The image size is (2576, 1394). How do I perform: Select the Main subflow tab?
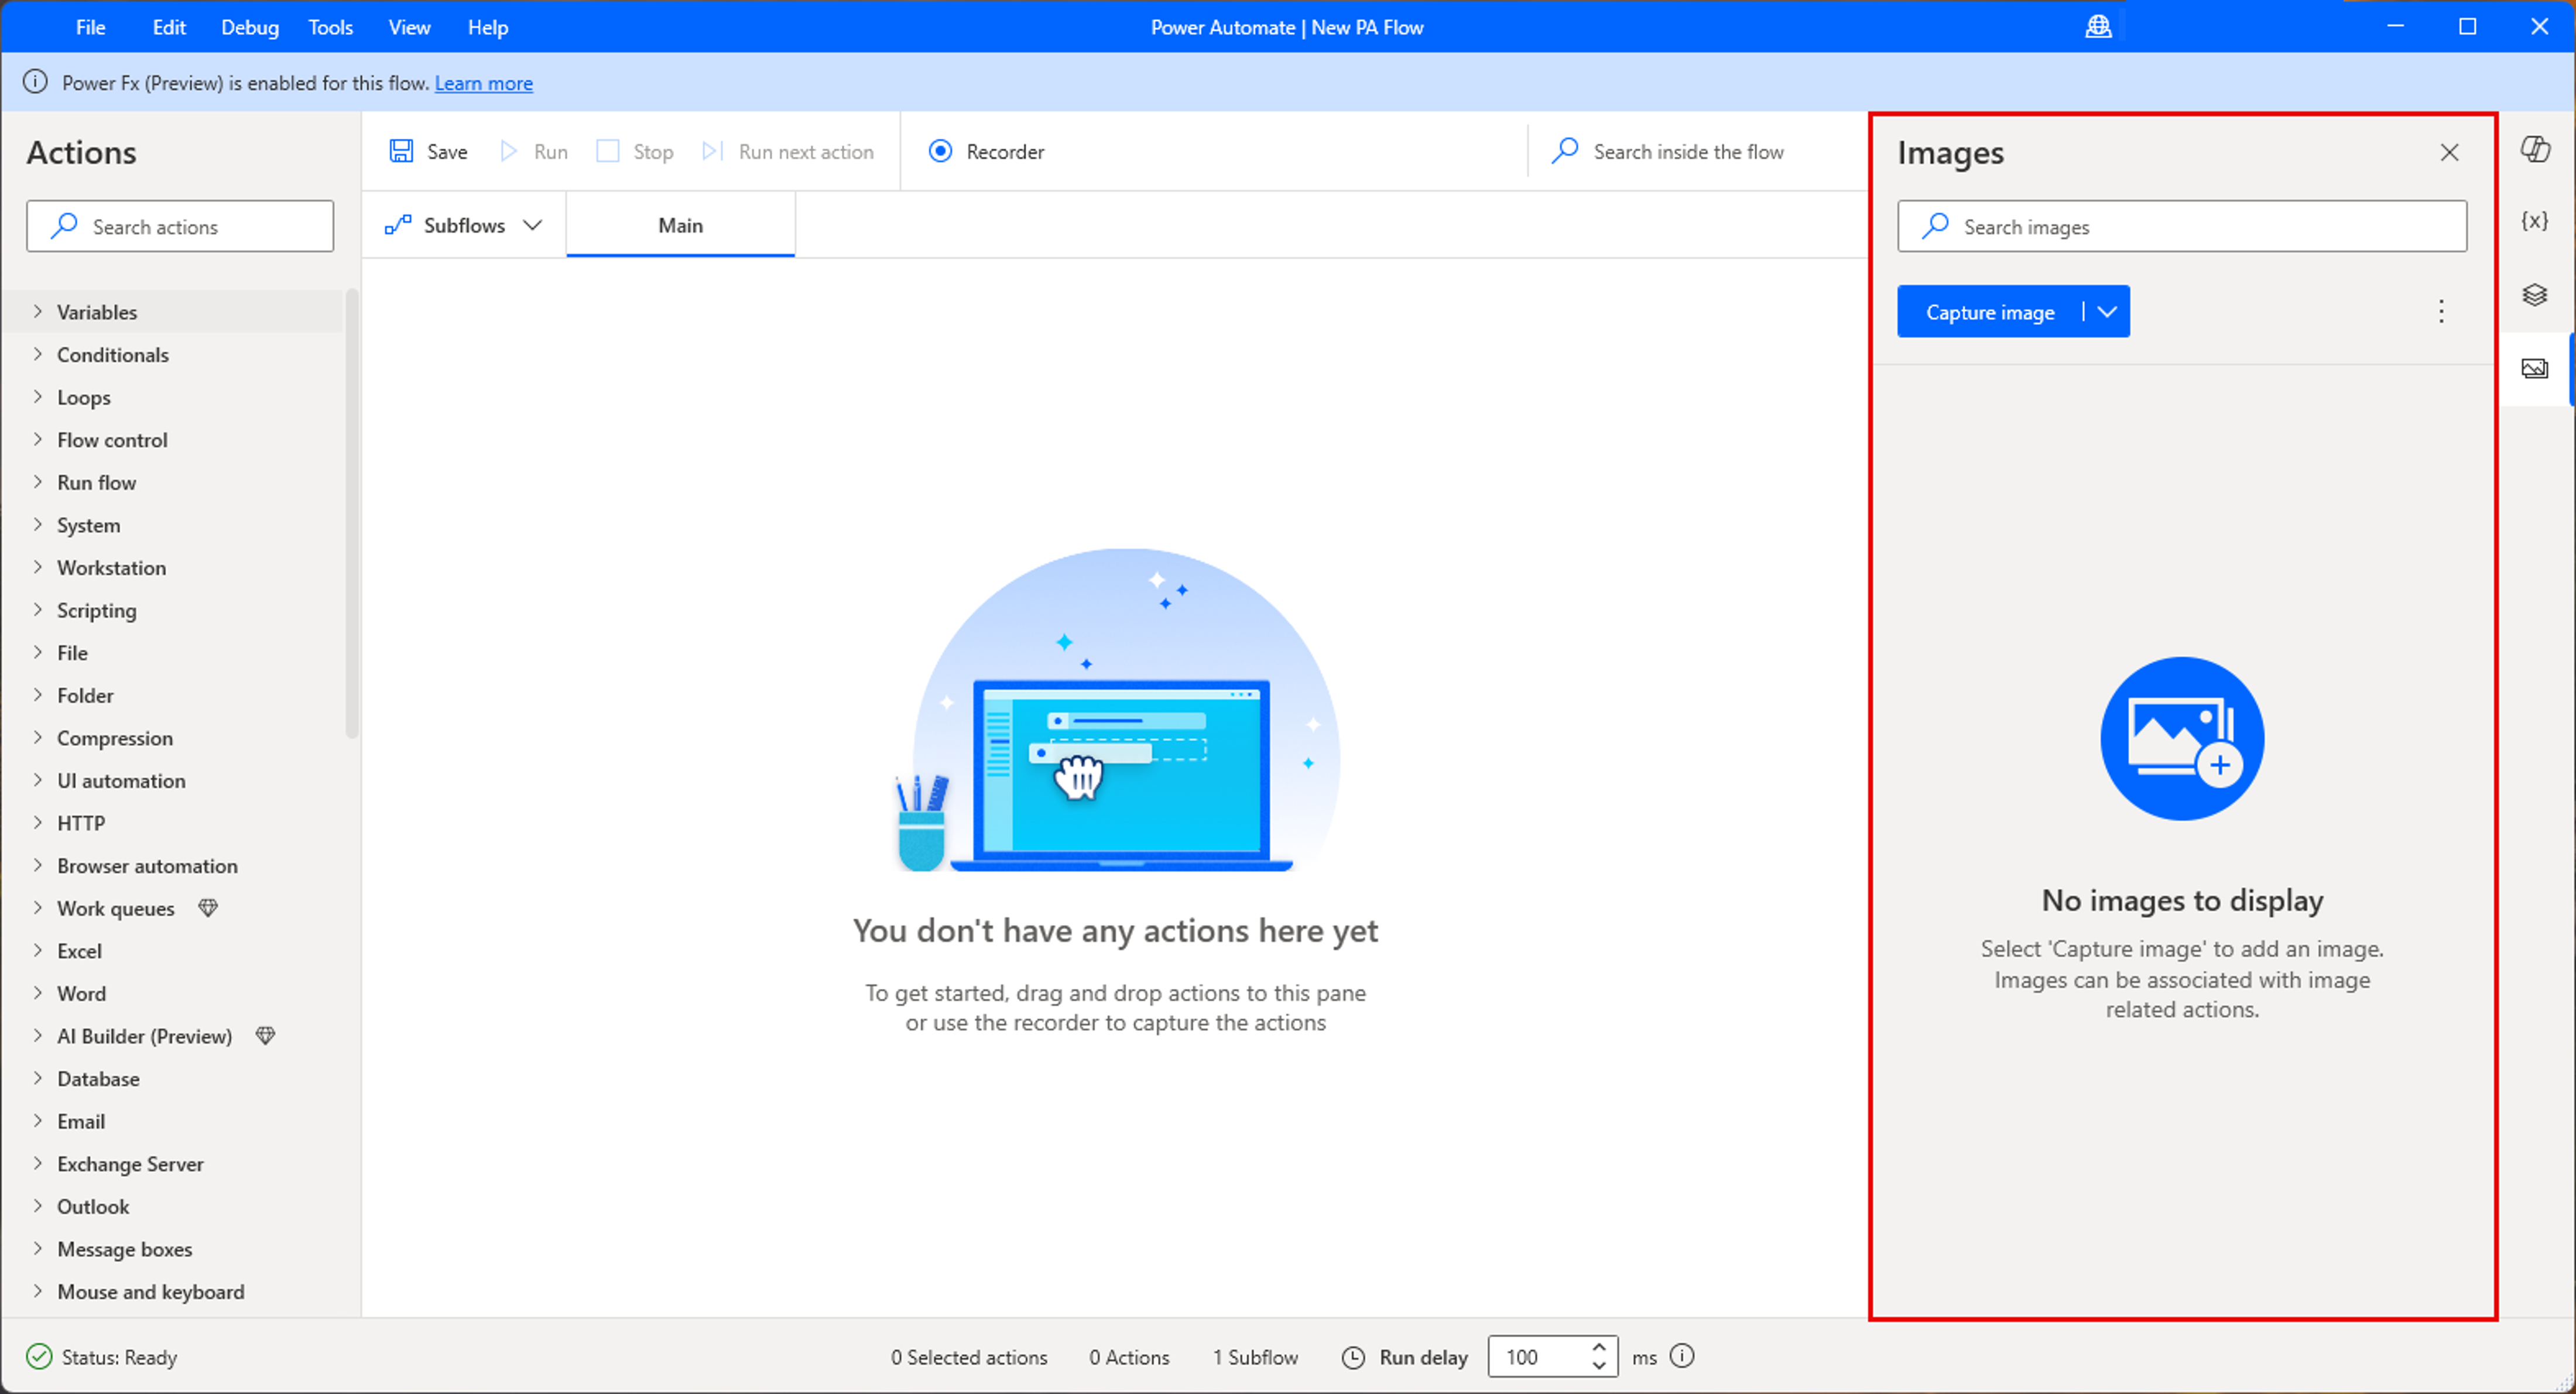680,226
